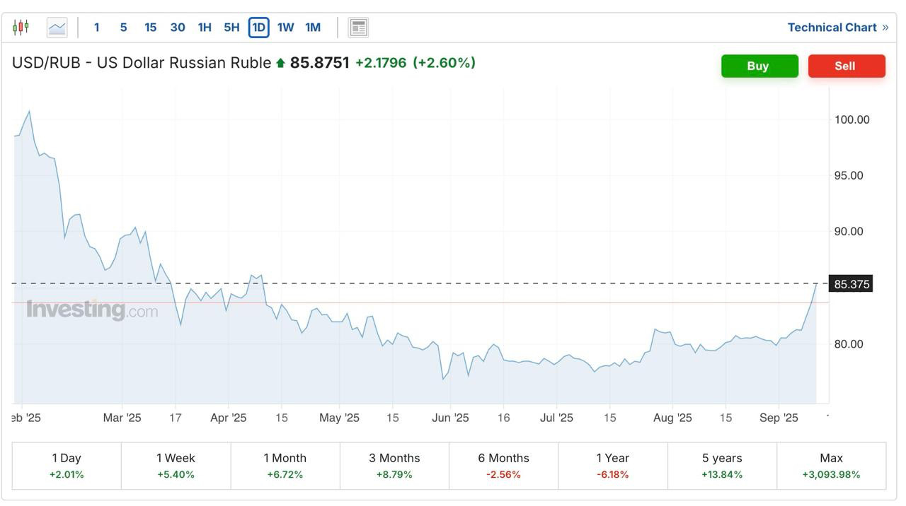Screen dimensions: 906x506
Task: Select the 1M interval
Action: pyautogui.click(x=313, y=28)
